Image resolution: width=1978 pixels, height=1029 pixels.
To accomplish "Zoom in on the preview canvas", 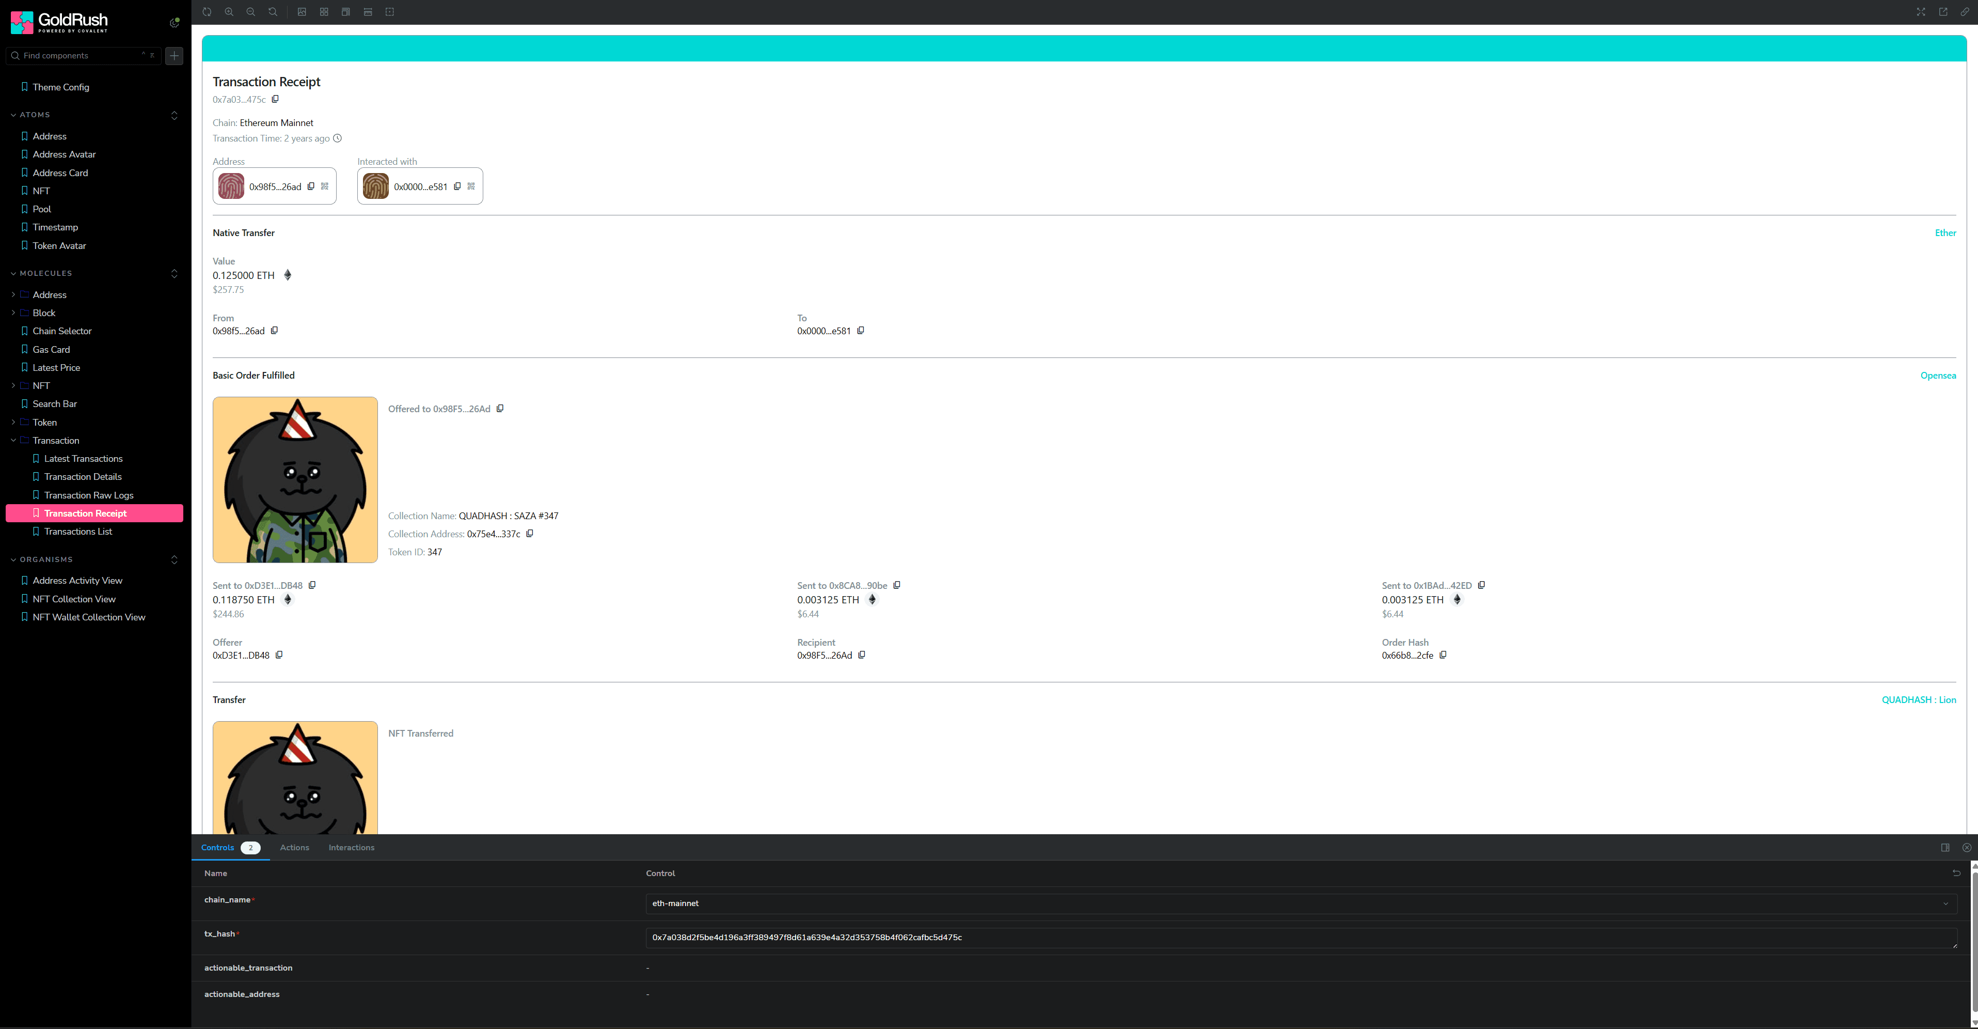I will point(229,12).
